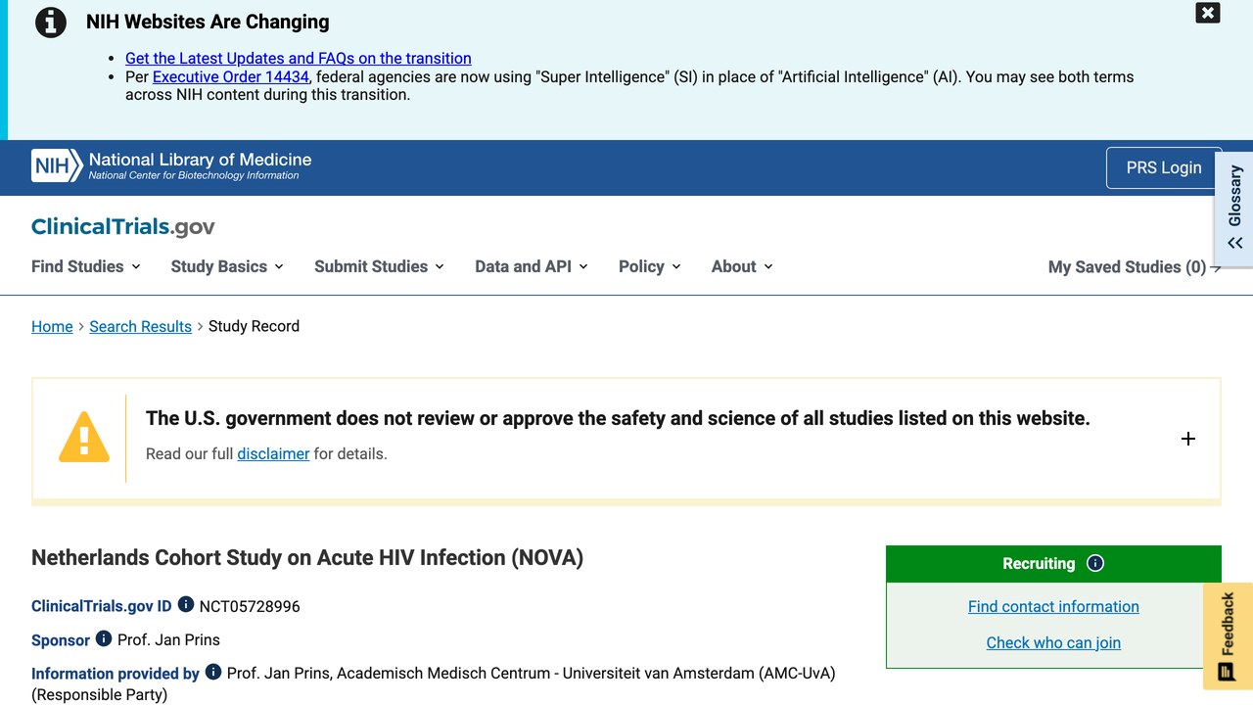Image resolution: width=1253 pixels, height=705 pixels.
Task: Click the ClinicalTrials.gov site logo
Action: [122, 226]
